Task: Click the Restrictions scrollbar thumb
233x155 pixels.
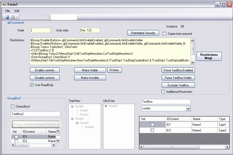Action: coord(193,49)
